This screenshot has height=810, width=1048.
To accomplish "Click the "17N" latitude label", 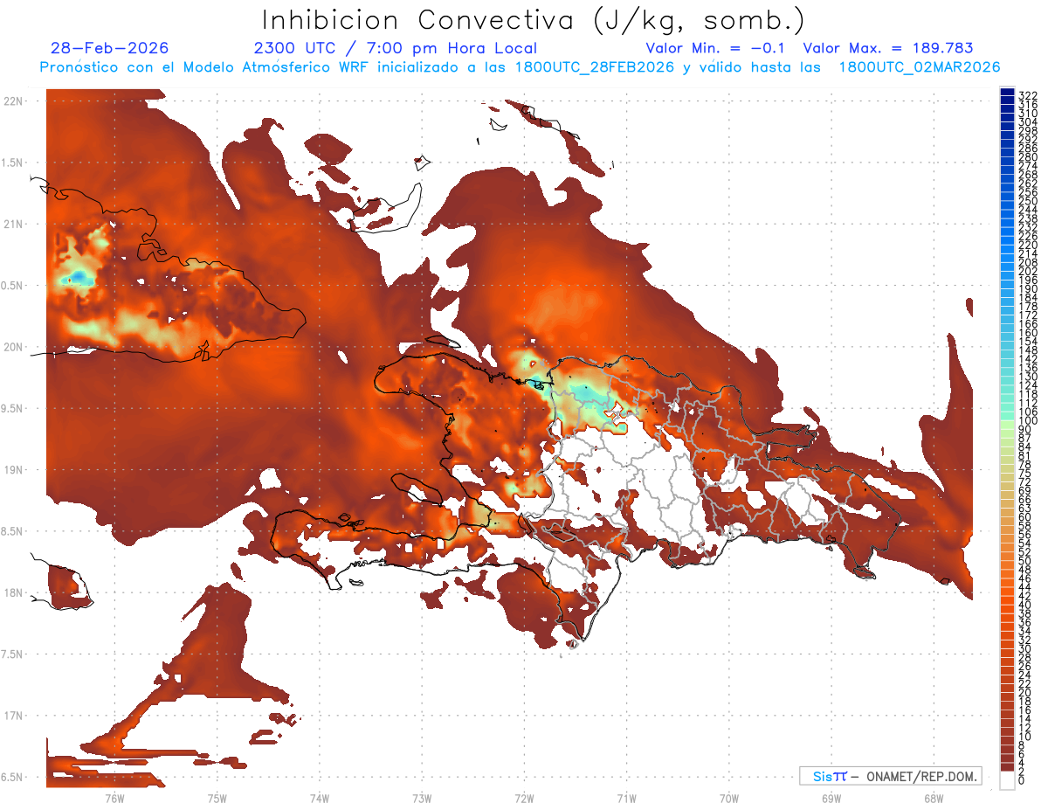I will point(13,716).
